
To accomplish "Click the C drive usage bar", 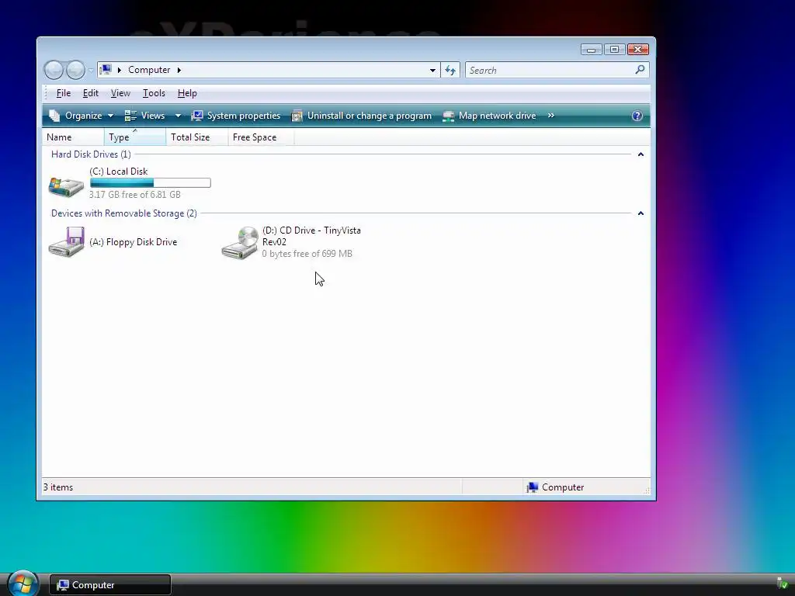I will tap(151, 183).
